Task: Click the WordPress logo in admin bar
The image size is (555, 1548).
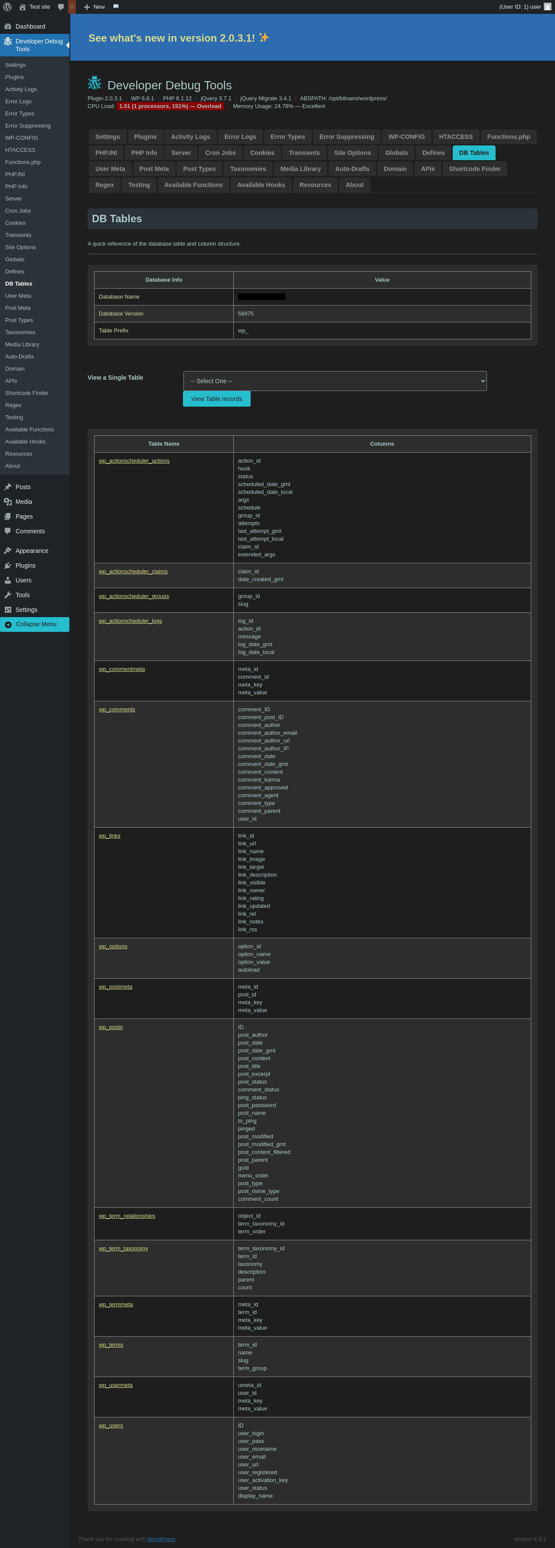Action: click(7, 7)
